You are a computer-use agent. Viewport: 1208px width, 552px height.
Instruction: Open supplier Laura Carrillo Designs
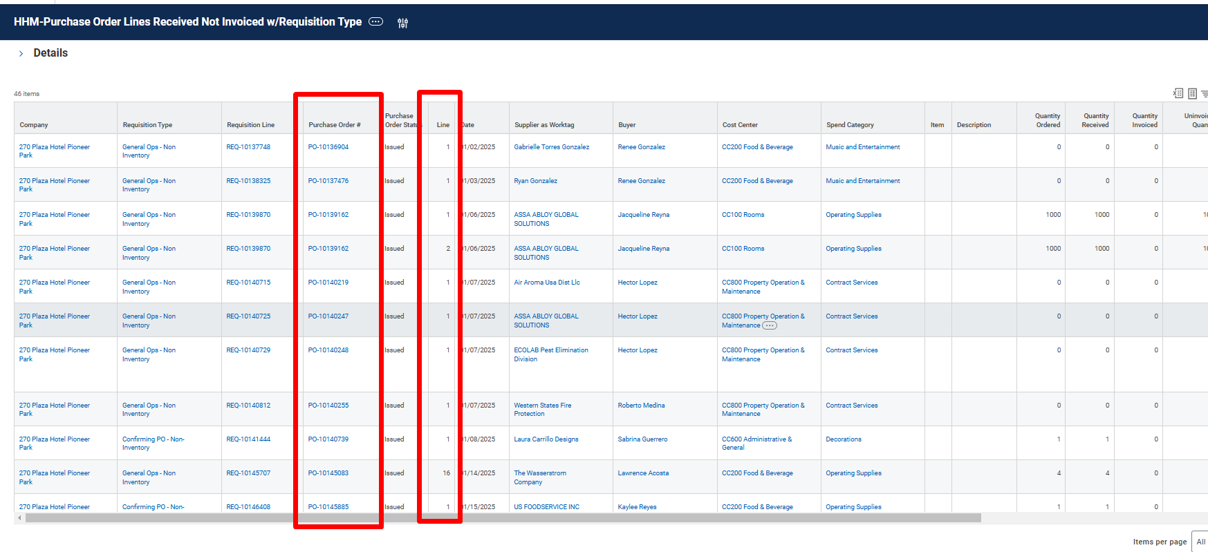click(x=546, y=439)
